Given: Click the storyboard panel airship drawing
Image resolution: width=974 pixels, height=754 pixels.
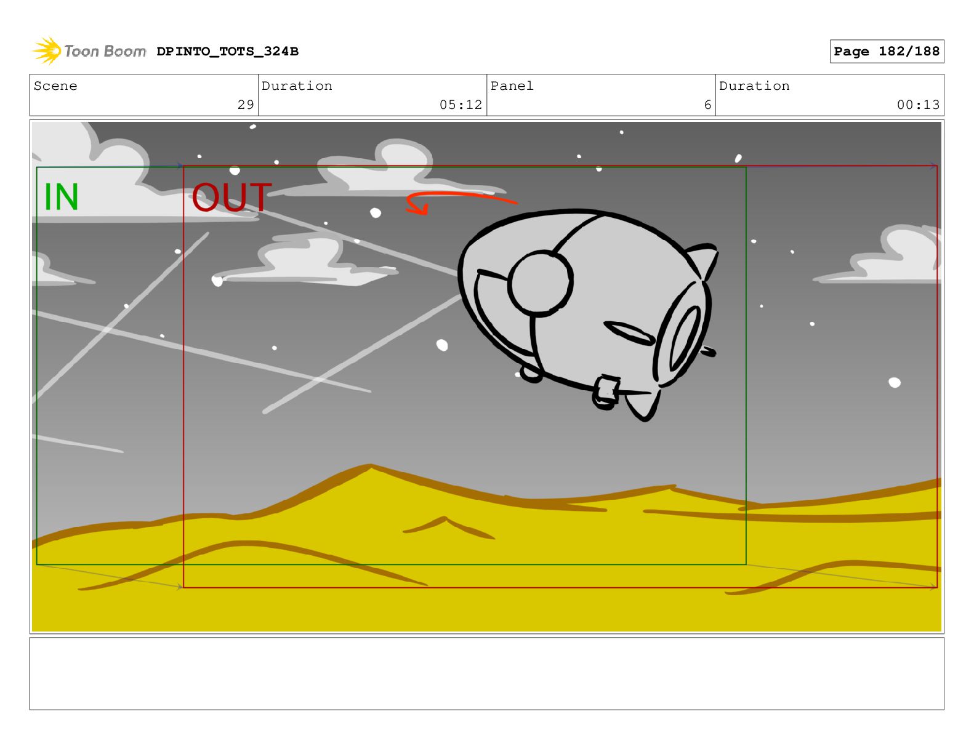Looking at the screenshot, I should coord(588,314).
